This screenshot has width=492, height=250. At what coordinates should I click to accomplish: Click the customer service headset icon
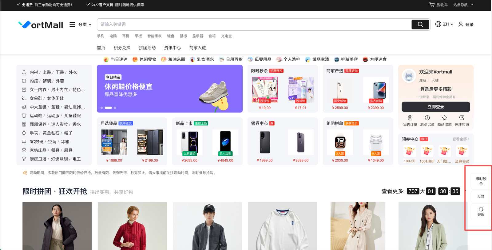pyautogui.click(x=481, y=209)
